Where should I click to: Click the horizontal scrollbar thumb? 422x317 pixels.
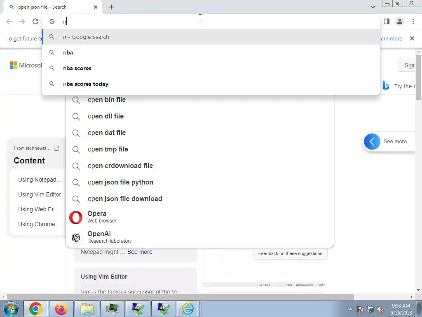coord(181,297)
